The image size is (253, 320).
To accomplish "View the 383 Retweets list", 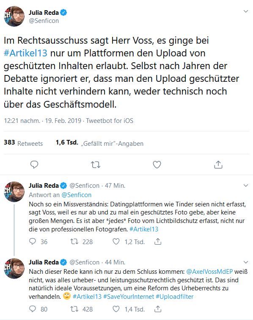I will tap(23, 143).
